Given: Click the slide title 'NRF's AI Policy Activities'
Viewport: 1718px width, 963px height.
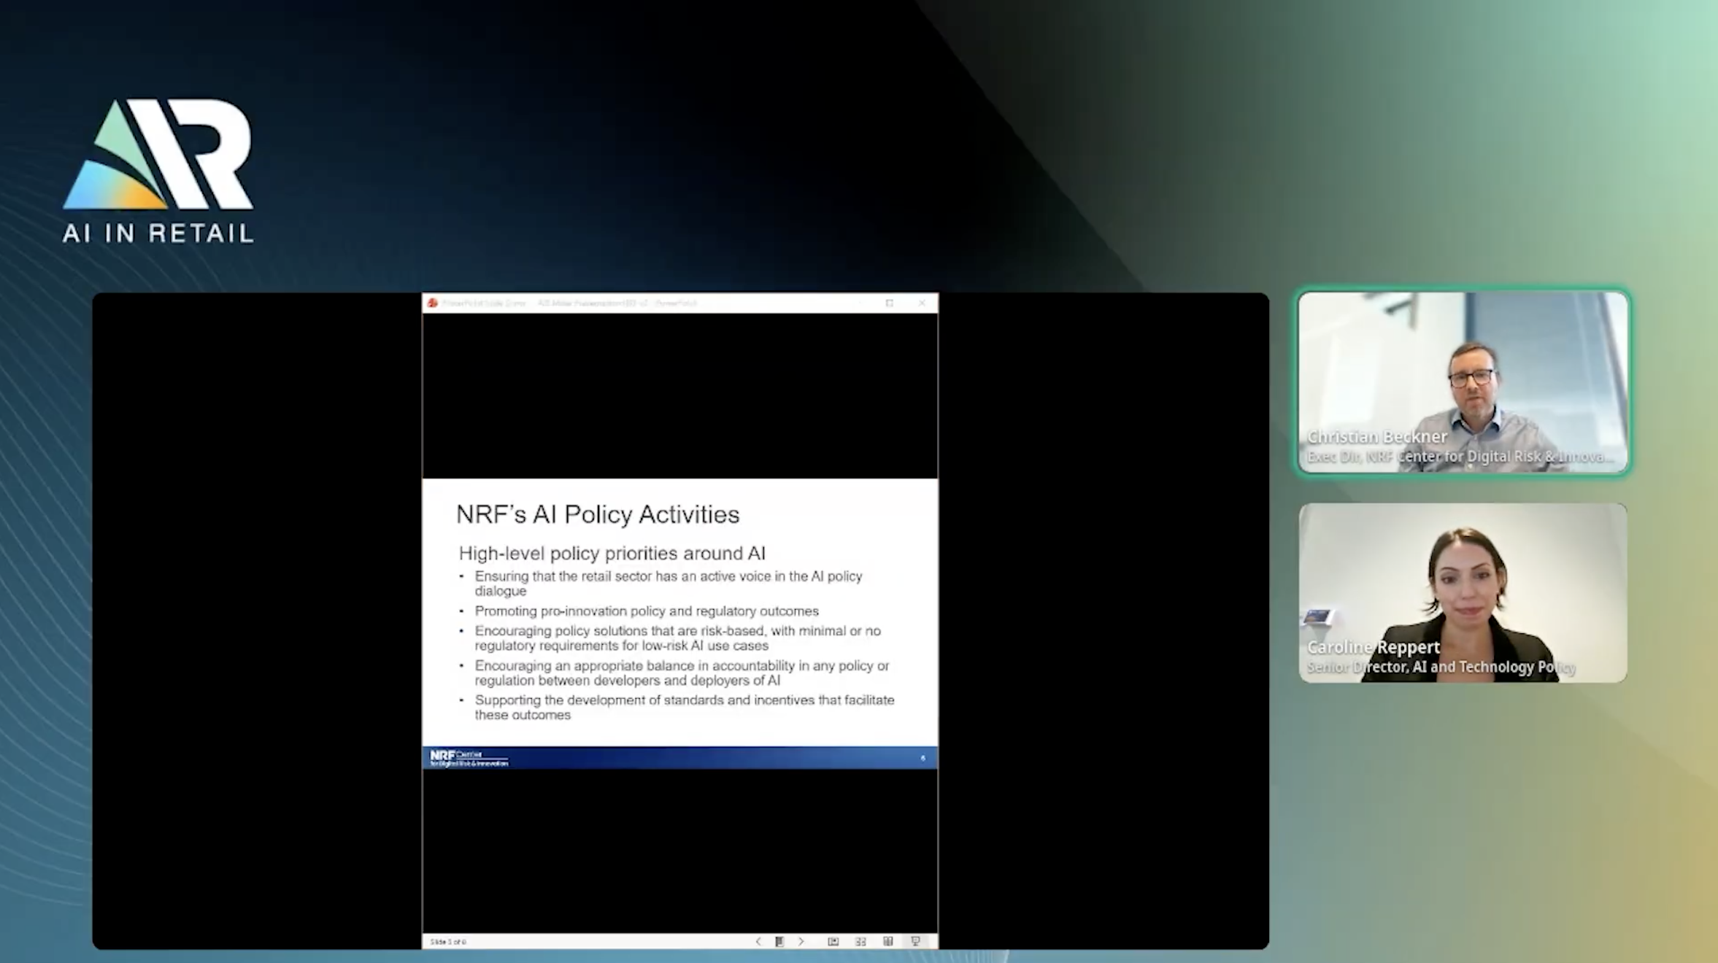Looking at the screenshot, I should click(x=597, y=514).
